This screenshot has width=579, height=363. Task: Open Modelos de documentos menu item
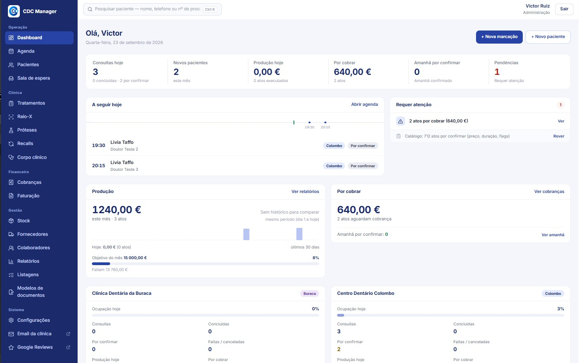[39, 292]
